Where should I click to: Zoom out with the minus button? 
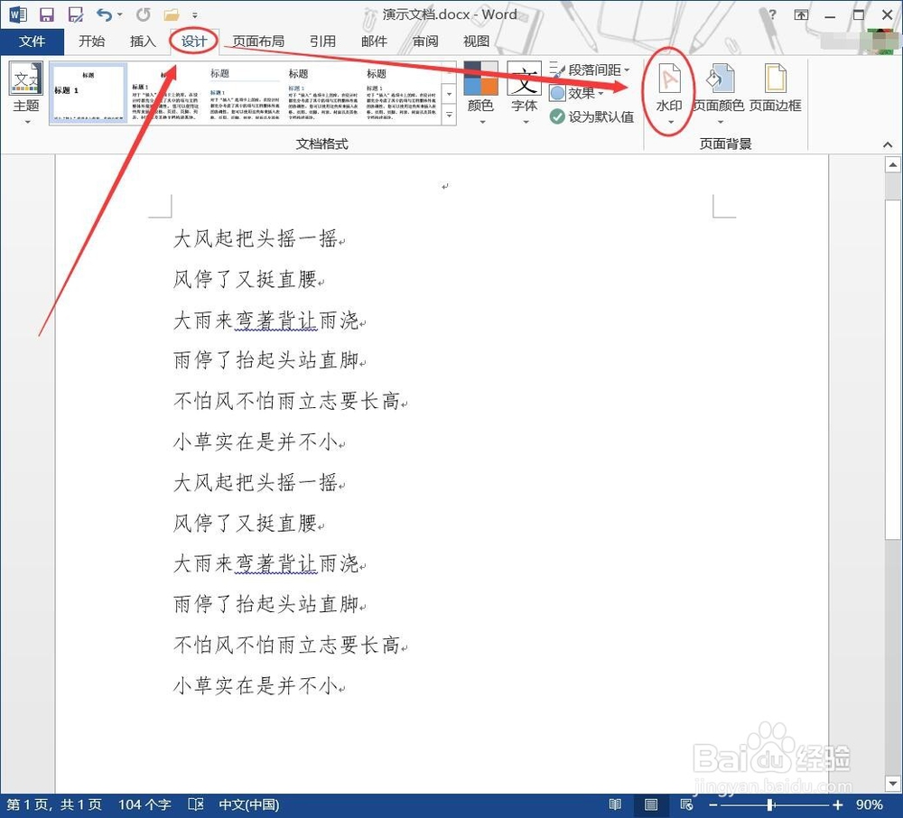[713, 804]
